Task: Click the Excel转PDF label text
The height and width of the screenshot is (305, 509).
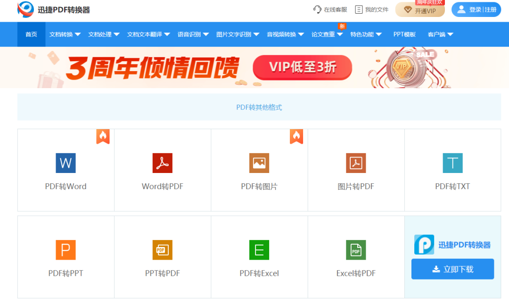Action: (x=356, y=273)
